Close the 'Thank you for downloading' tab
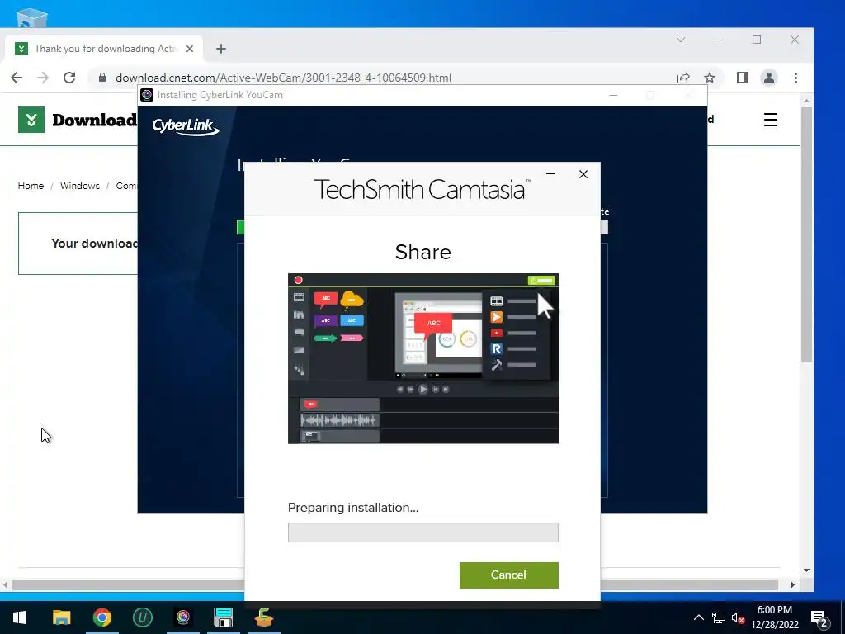Screen dimensions: 845x634 click(x=190, y=49)
